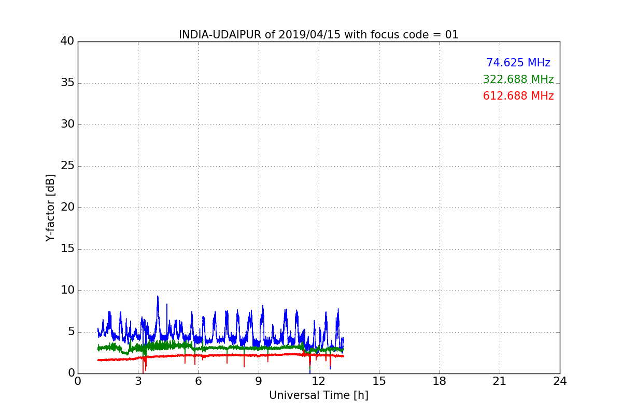
Task: Click the Universal Time [h] axis label
Action: pyautogui.click(x=318, y=395)
